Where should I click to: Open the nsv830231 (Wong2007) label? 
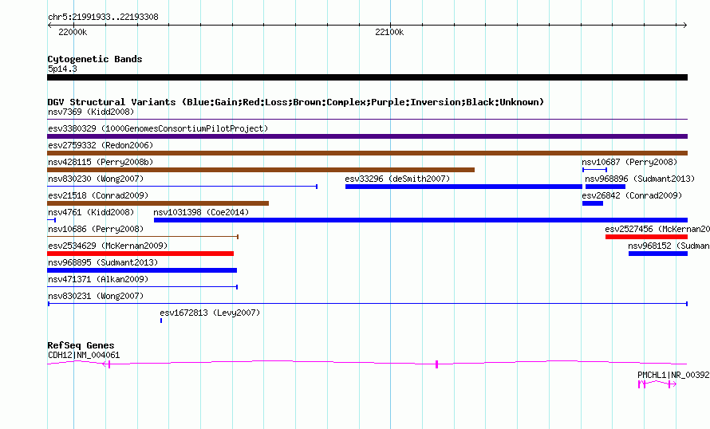click(96, 296)
